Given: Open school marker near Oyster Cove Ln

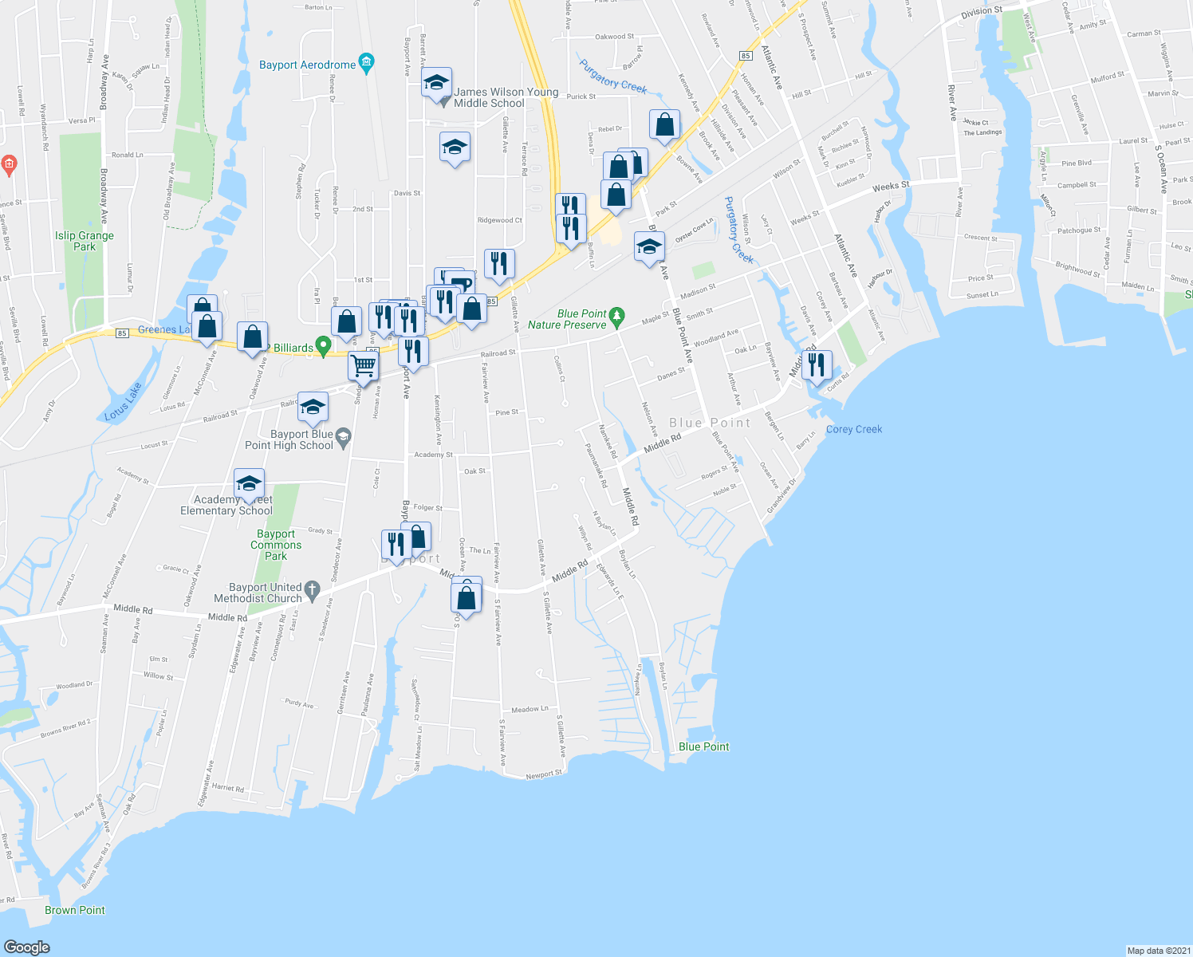Looking at the screenshot, I should tap(649, 247).
